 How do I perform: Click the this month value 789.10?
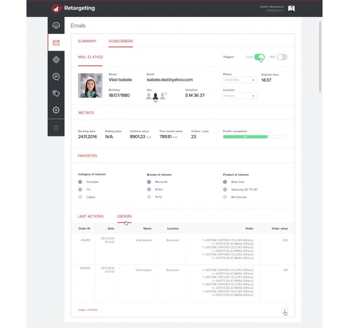(166, 137)
